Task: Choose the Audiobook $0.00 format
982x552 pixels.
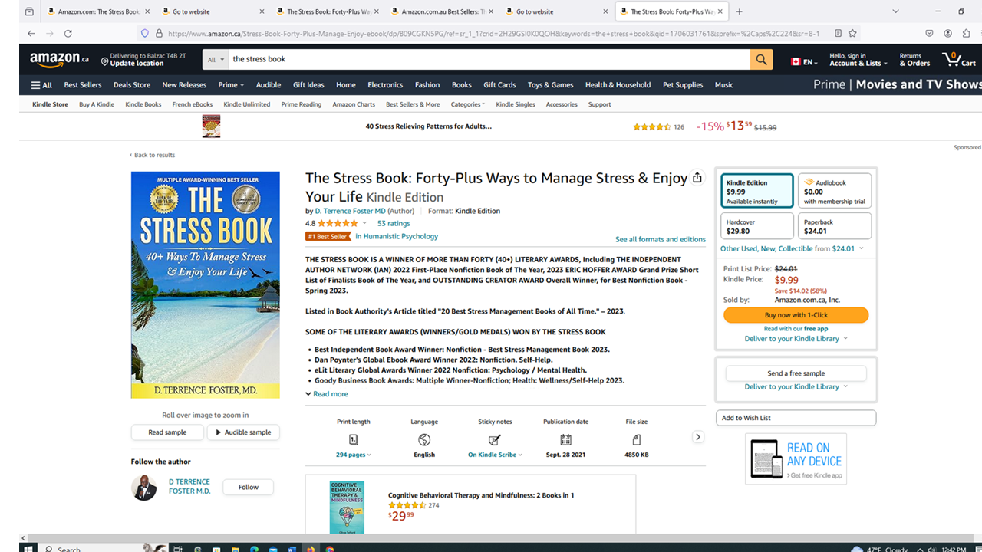Action: [835, 190]
